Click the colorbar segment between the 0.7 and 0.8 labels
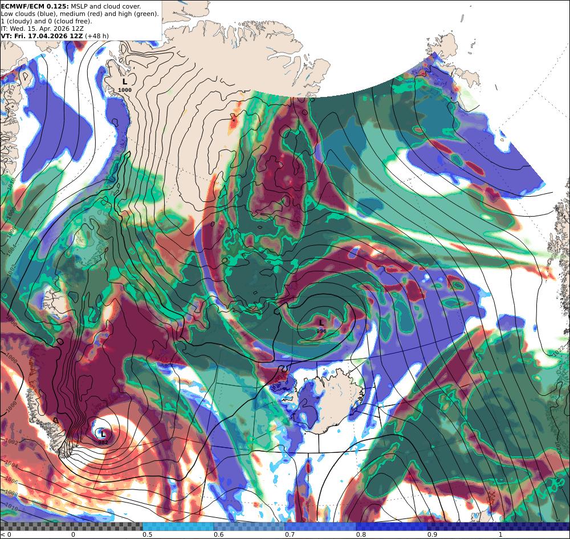570x539 pixels. 320,526
